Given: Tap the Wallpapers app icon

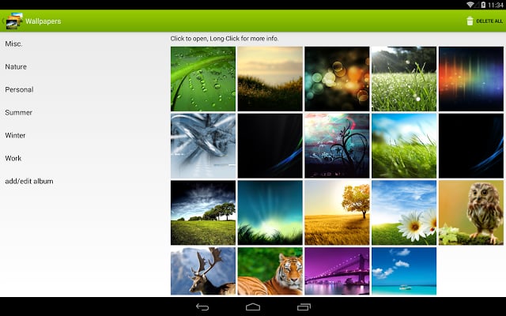Looking at the screenshot, I should pos(13,21).
